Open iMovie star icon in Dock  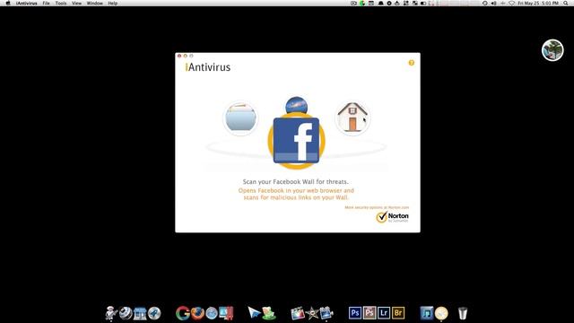point(312,313)
